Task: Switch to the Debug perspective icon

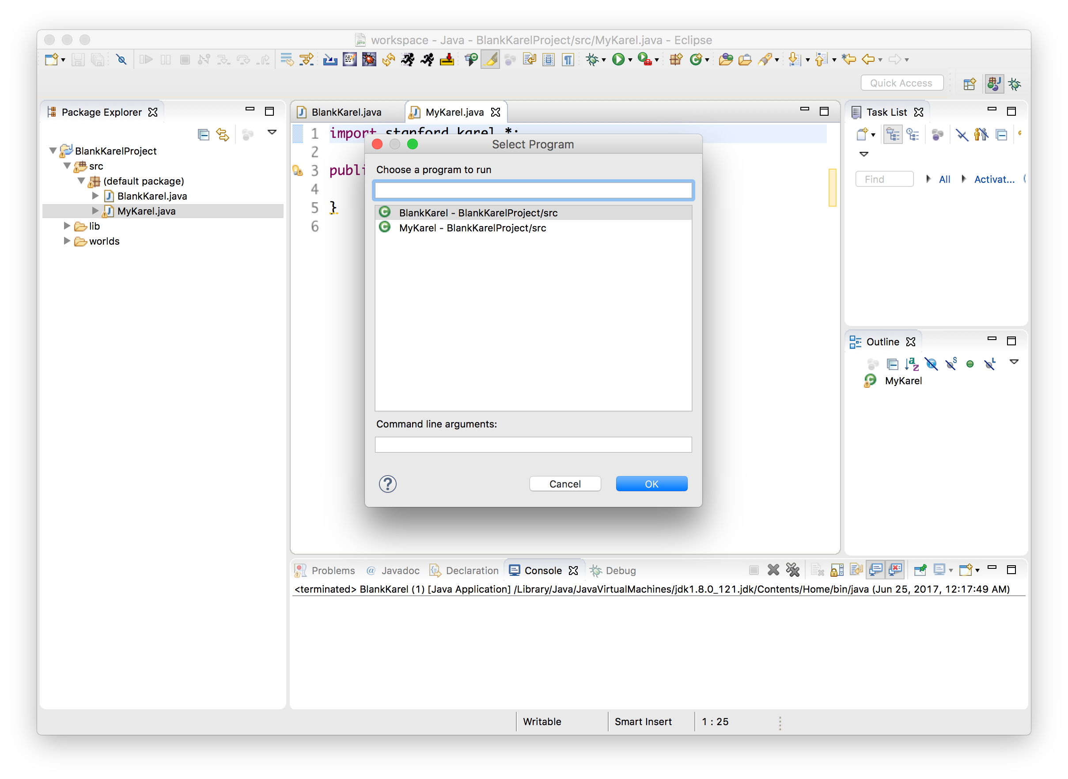Action: click(1015, 84)
